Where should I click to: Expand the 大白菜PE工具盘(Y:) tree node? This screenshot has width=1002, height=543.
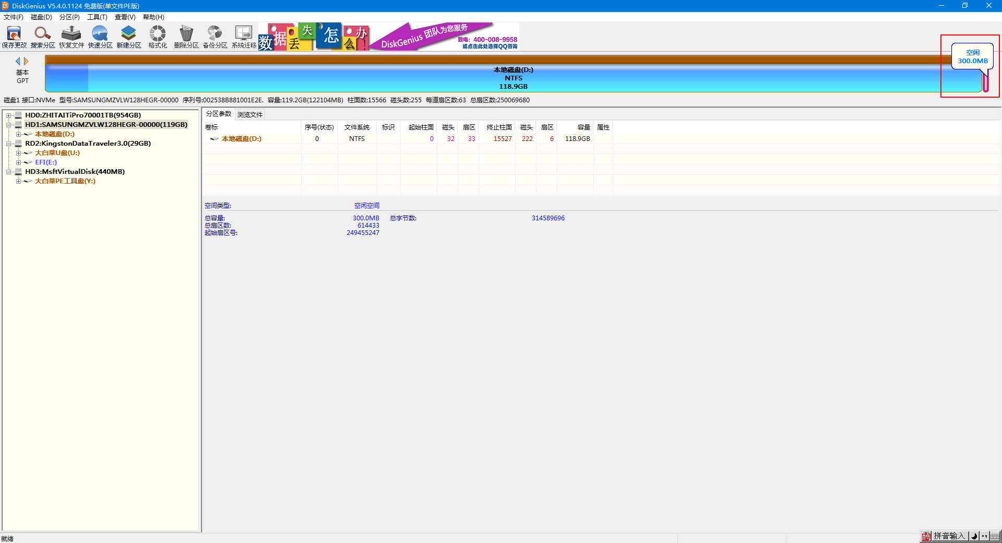pos(18,181)
